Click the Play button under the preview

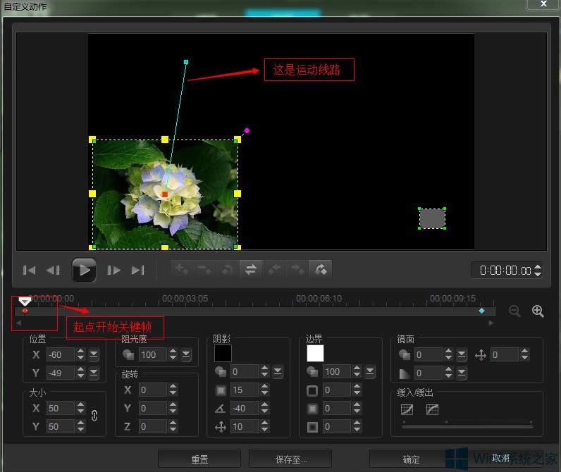pos(84,269)
